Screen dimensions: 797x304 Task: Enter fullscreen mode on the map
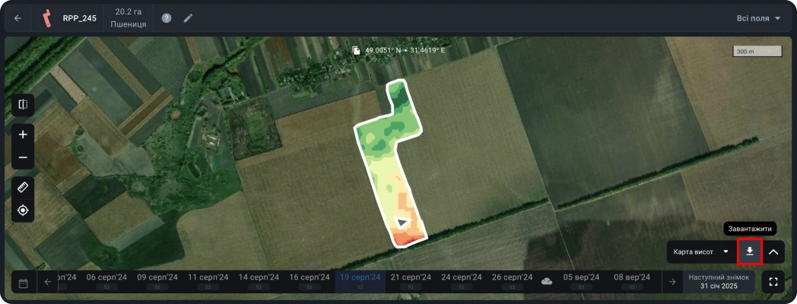click(x=773, y=282)
